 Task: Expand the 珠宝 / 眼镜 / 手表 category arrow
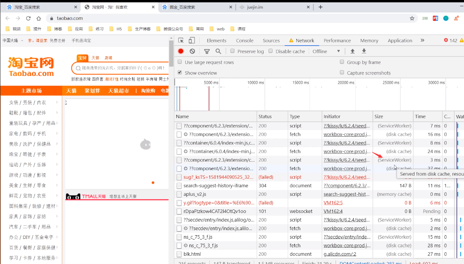(57, 154)
